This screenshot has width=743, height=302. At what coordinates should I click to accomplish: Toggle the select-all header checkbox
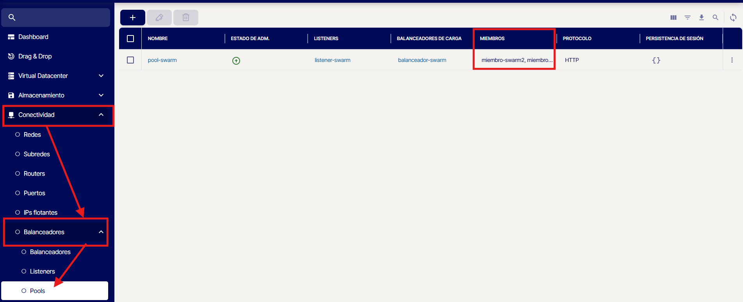(x=130, y=39)
